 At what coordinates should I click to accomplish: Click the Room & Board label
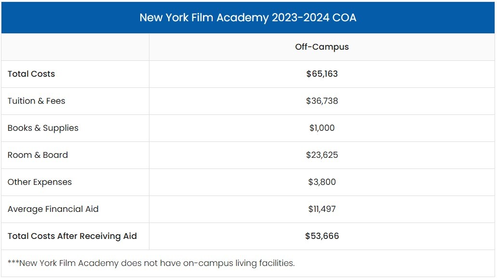click(x=38, y=155)
